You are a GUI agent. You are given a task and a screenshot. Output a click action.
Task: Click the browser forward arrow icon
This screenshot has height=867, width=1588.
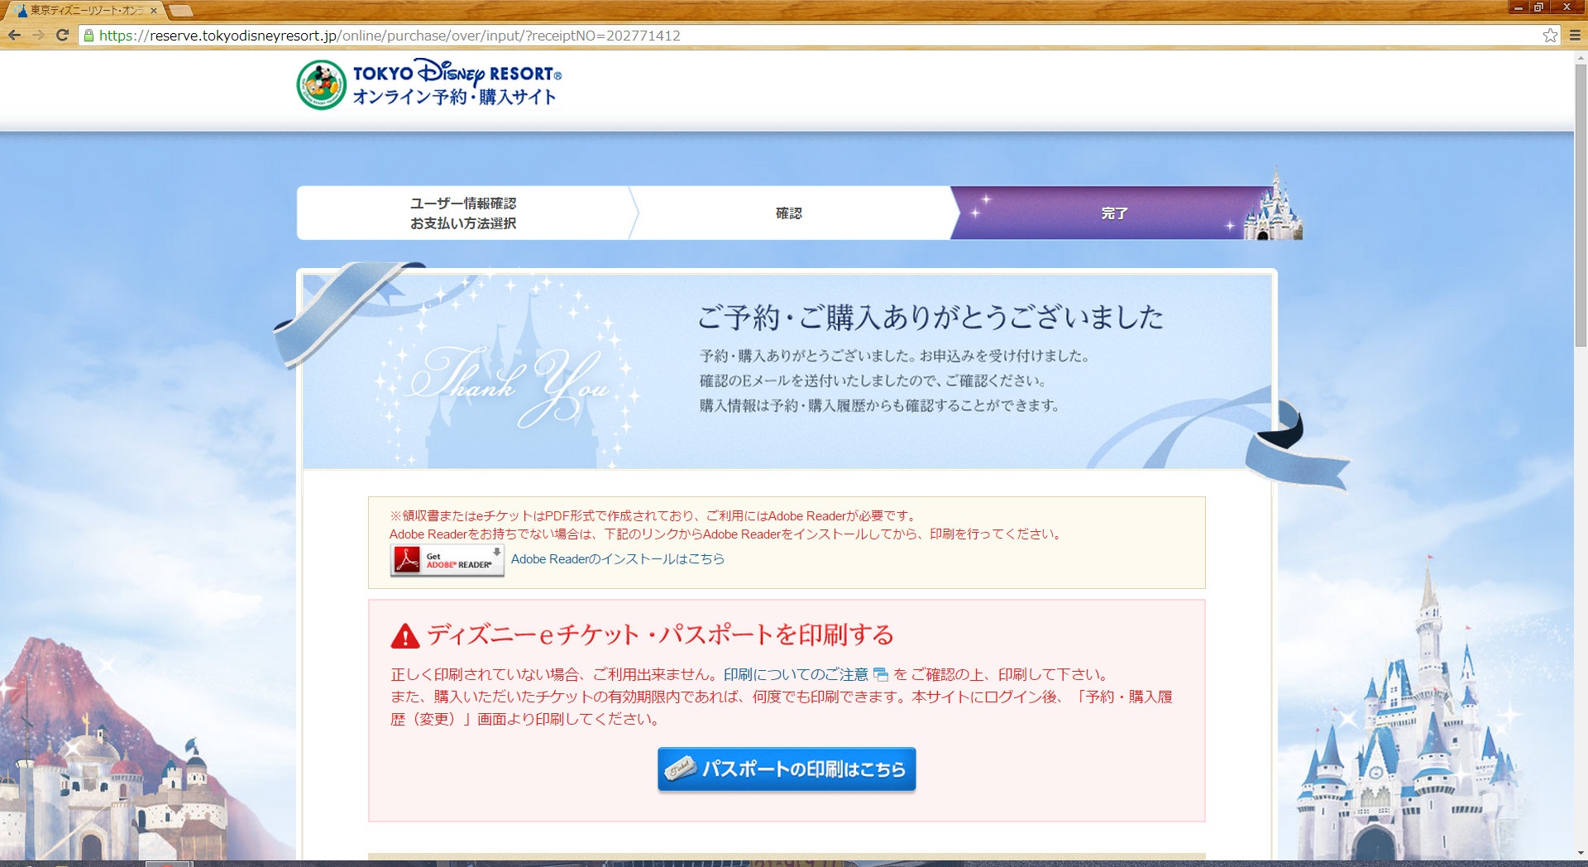[x=38, y=35]
